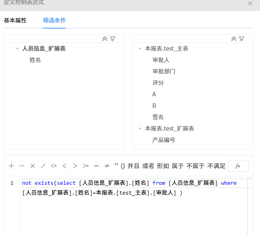This screenshot has height=235, width=260.
Task: Select the 姓名 field
Action: coord(35,60)
